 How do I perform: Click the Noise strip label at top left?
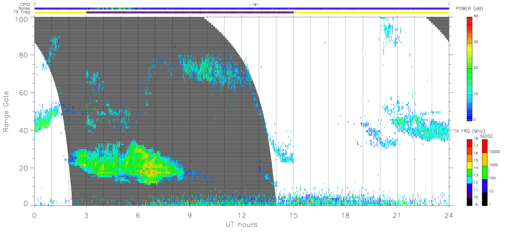click(25, 8)
